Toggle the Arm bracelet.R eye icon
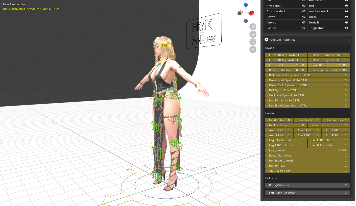 (346, 11)
